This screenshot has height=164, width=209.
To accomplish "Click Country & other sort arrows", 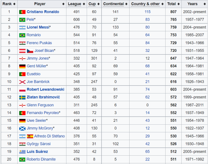I will pos(162,4).
